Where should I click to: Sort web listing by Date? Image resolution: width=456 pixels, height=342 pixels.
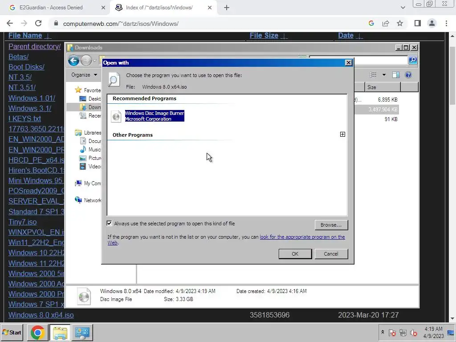(x=346, y=36)
